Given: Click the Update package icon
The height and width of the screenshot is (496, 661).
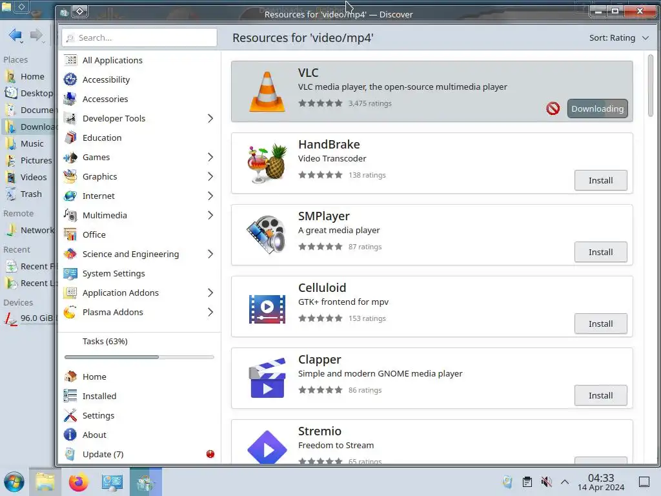Looking at the screenshot, I should (x=70, y=454).
